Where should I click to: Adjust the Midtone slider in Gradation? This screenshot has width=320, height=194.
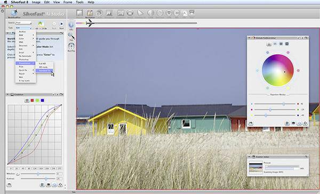tap(38, 174)
